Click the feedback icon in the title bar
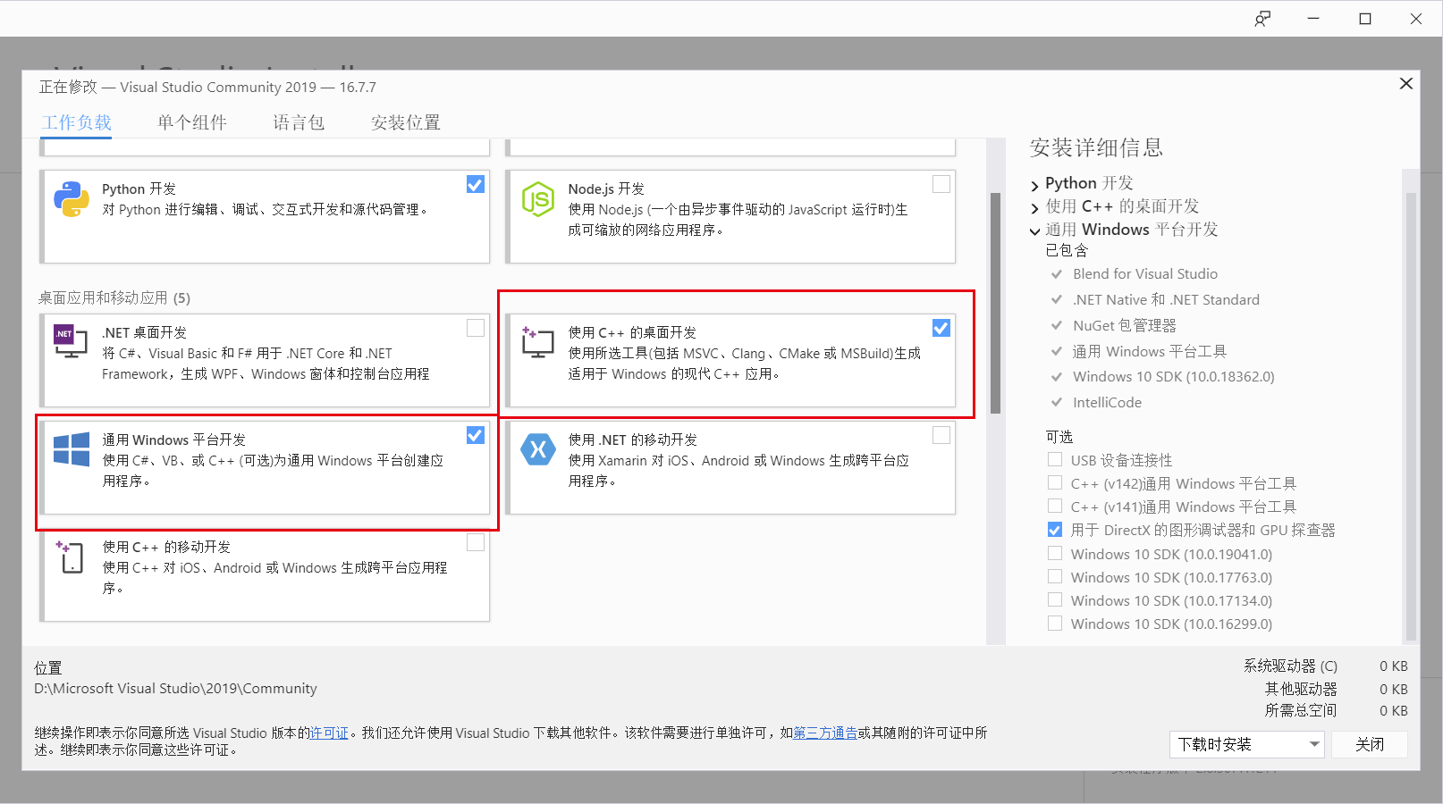 point(1262,19)
